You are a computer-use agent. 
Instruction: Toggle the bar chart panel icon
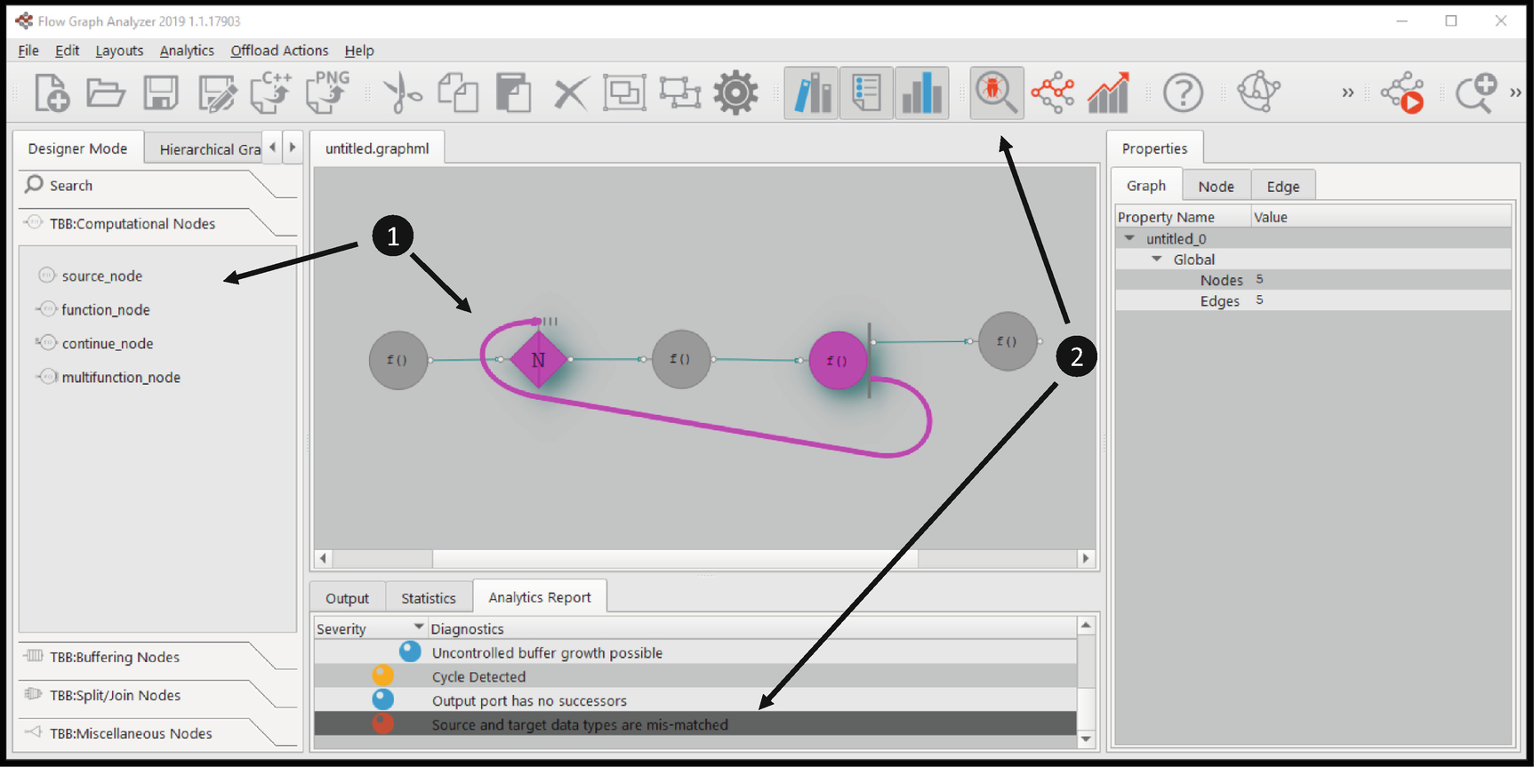coord(921,92)
